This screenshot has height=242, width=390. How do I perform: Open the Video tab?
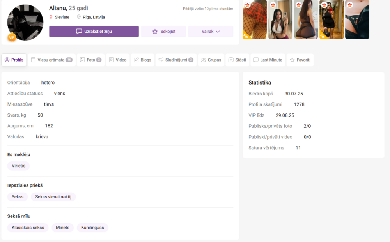117,60
